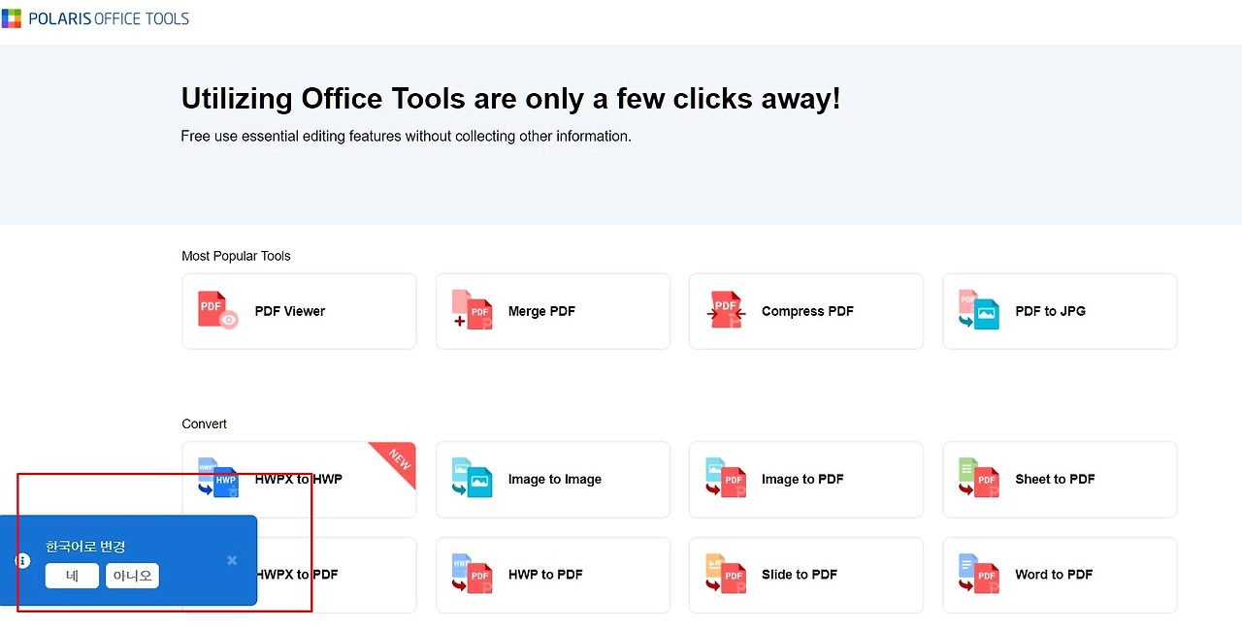Dismiss the language change popup
The height and width of the screenshot is (627, 1242).
[232, 560]
